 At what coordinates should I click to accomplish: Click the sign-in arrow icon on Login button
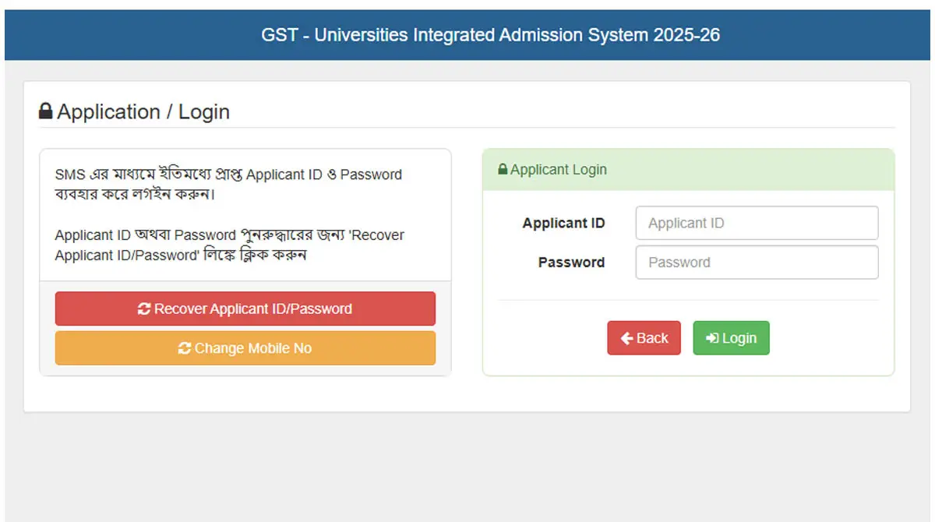pos(714,337)
